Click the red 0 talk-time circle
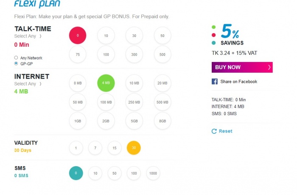 [78, 36]
